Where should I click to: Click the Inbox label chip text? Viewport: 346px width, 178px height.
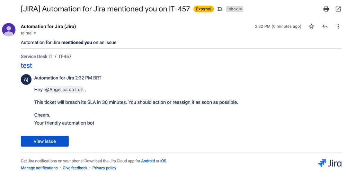click(x=232, y=9)
